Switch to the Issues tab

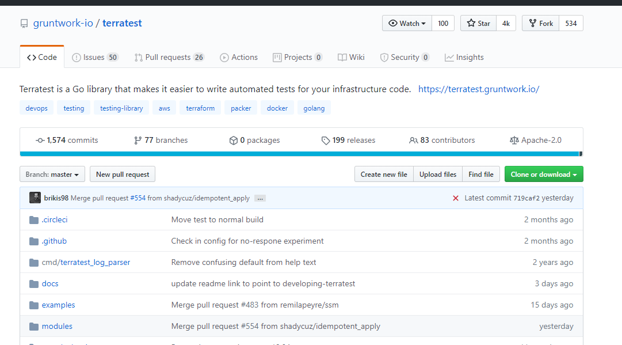coord(94,57)
